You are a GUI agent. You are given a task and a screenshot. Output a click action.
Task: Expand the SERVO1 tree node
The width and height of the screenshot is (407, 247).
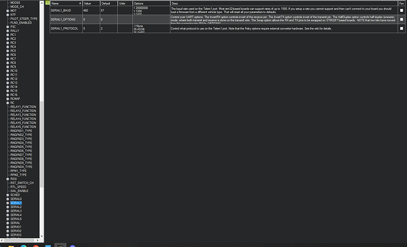tap(8, 227)
